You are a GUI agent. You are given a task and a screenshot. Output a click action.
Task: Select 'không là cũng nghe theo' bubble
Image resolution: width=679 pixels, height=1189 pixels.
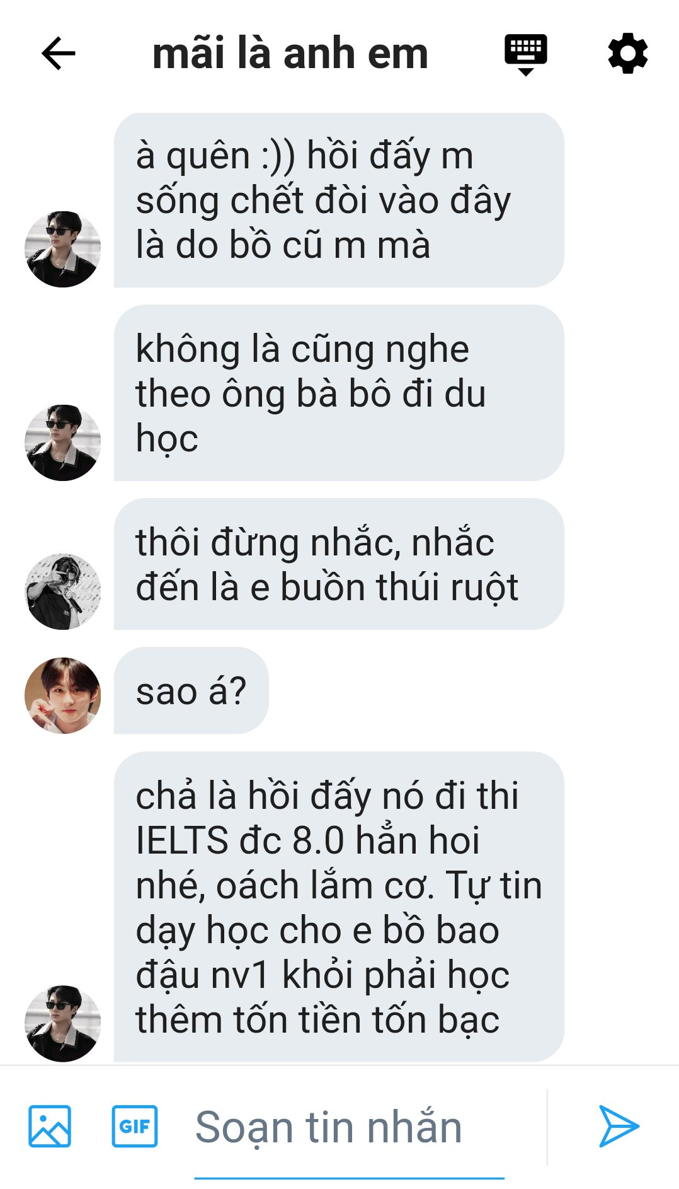tap(339, 393)
